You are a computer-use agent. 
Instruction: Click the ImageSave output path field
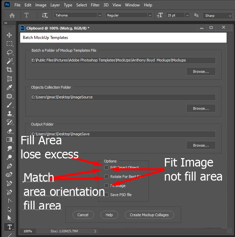(x=123, y=134)
